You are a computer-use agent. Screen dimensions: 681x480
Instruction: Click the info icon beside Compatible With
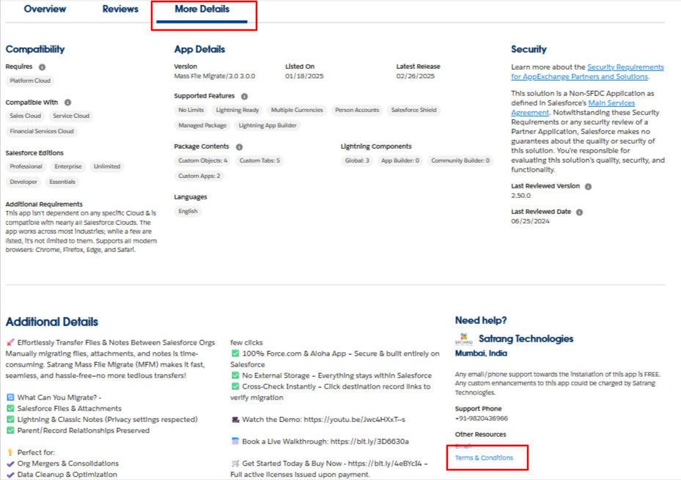(x=67, y=103)
